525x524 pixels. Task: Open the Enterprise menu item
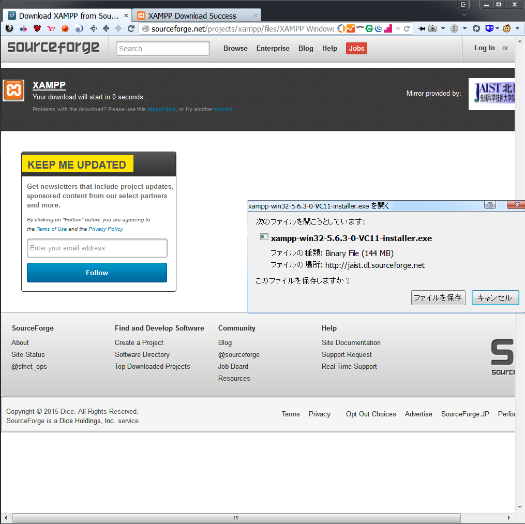273,48
